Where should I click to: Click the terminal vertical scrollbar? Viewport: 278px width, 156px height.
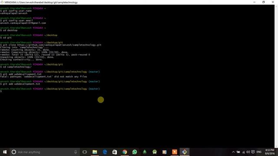click(x=276, y=76)
